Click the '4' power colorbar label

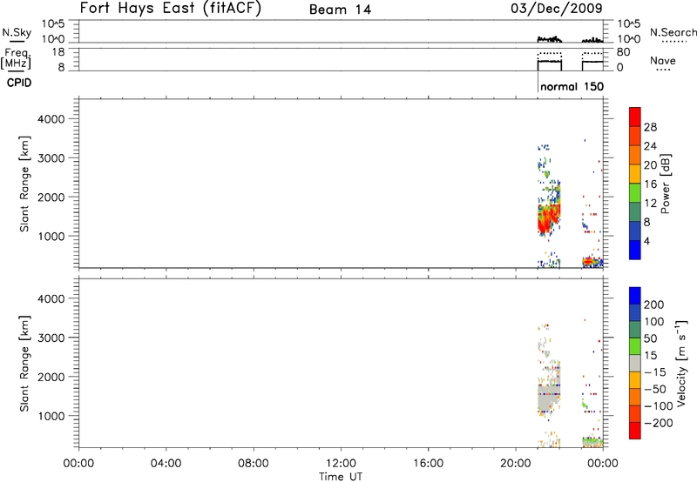tap(646, 241)
